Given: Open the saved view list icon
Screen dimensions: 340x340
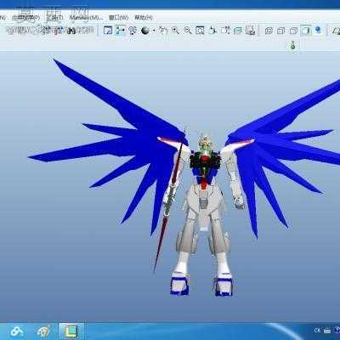Looking at the screenshot, I should (225, 31).
